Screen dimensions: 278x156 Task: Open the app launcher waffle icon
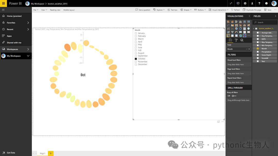tap(3, 3)
